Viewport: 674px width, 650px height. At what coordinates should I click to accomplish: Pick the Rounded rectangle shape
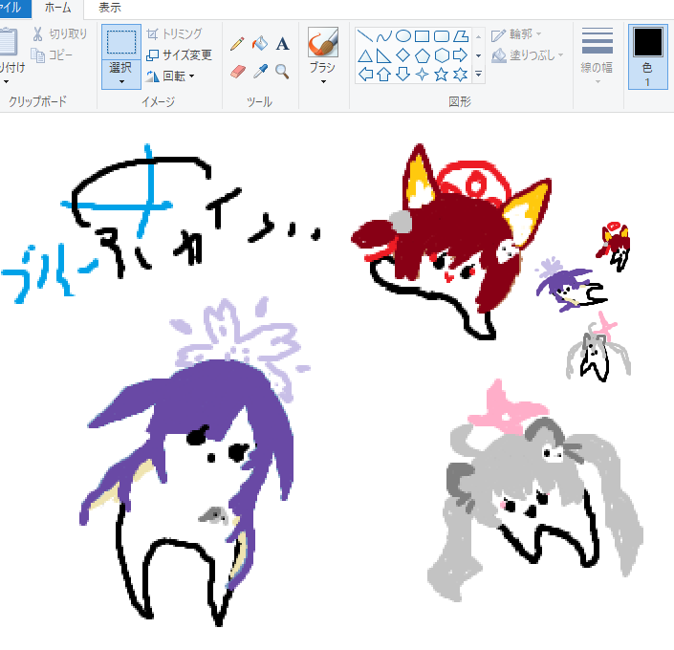tap(442, 36)
